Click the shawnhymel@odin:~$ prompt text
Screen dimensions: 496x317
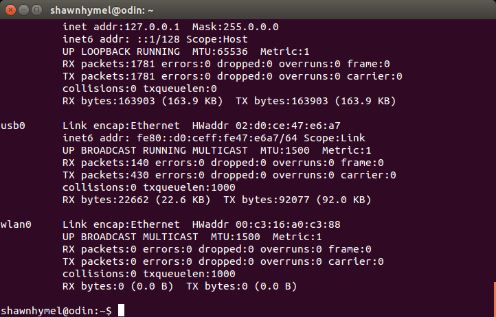(x=56, y=311)
